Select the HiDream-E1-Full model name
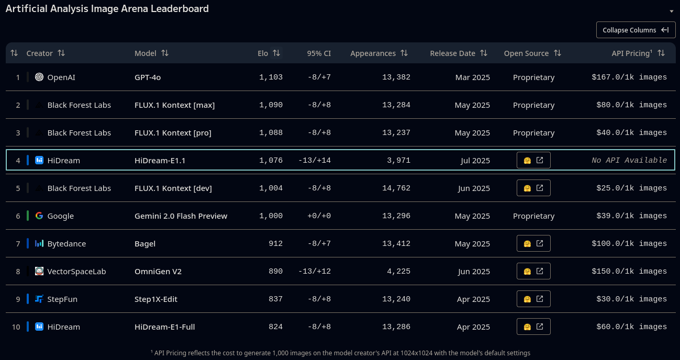 [164, 327]
